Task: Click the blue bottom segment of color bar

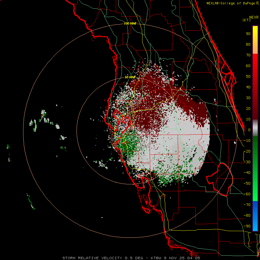Action: 255,216
